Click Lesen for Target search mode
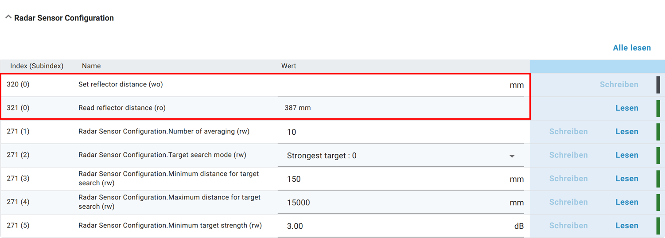Image resolution: width=665 pixels, height=238 pixels. pyautogui.click(x=626, y=155)
